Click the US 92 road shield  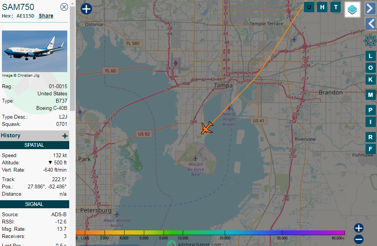tap(144, 134)
